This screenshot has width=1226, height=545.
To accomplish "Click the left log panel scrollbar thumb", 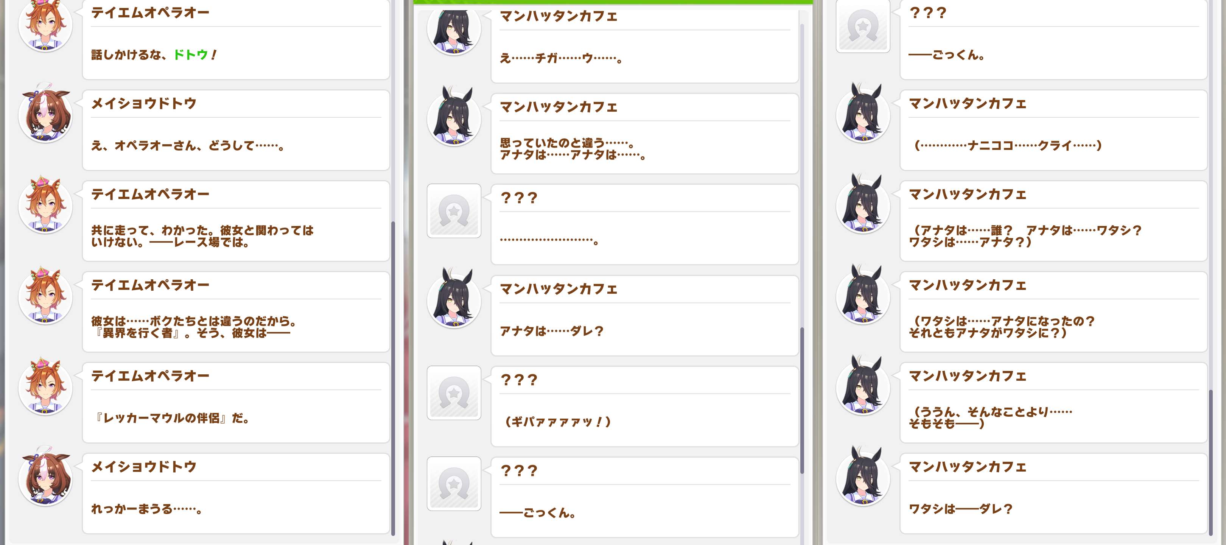I will pyautogui.click(x=393, y=378).
